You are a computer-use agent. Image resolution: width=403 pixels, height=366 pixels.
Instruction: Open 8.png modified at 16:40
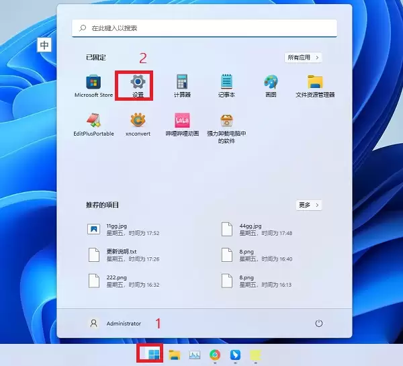[257, 255]
